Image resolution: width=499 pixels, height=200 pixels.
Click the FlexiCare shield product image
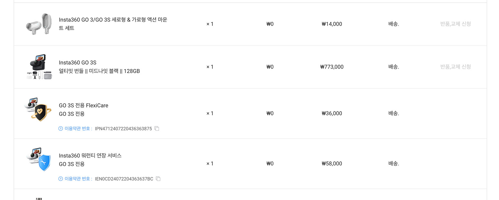tap(39, 109)
